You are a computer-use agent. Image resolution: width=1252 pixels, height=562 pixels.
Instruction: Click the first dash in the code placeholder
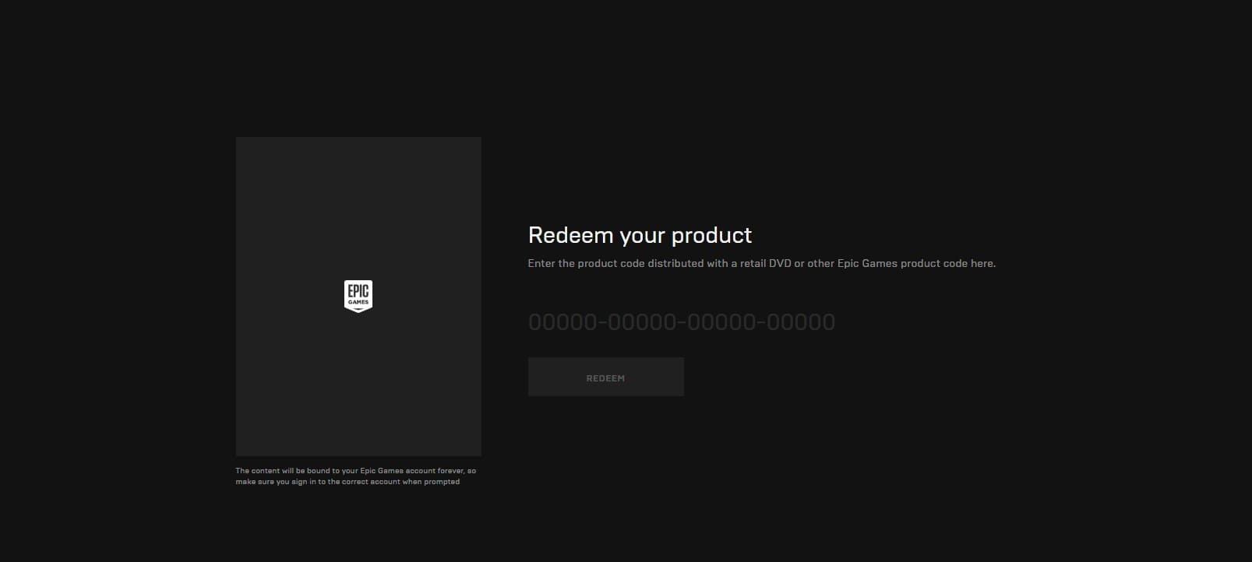(602, 322)
